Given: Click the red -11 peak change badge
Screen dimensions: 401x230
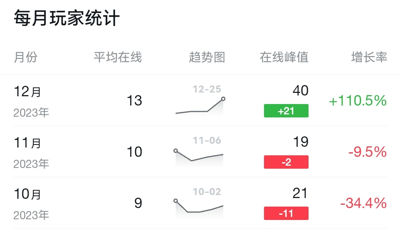Looking at the screenshot, I should point(286,213).
